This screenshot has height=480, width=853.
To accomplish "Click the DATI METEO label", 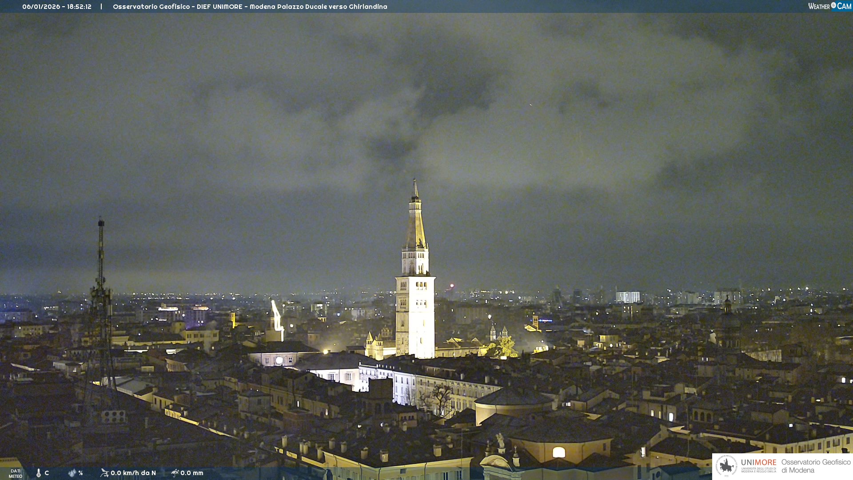I will [16, 473].
